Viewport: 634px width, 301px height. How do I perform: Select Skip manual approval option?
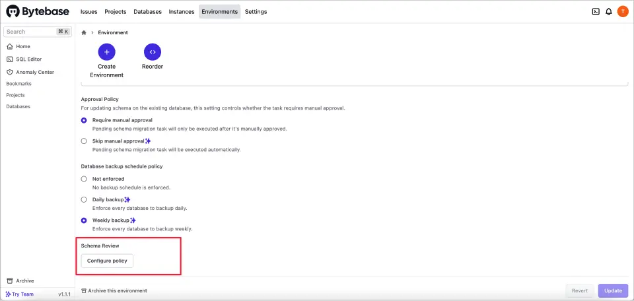pos(84,141)
